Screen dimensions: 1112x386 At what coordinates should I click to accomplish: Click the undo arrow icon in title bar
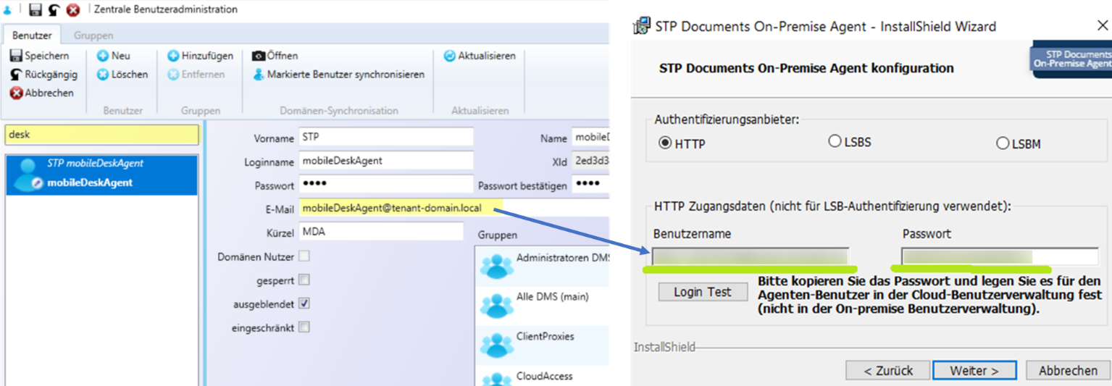(54, 10)
